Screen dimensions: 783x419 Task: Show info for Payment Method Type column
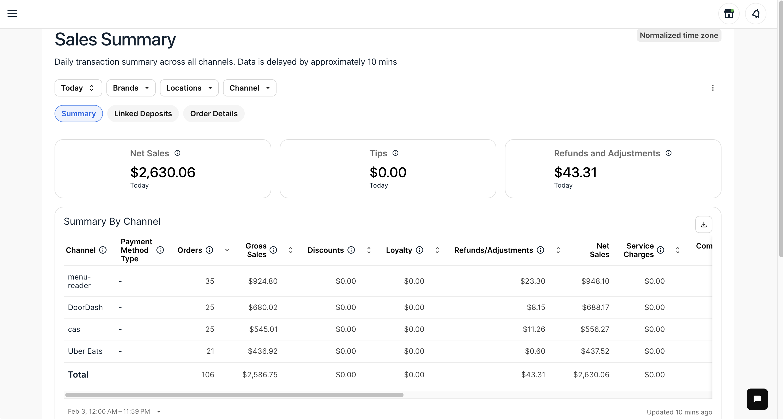160,250
